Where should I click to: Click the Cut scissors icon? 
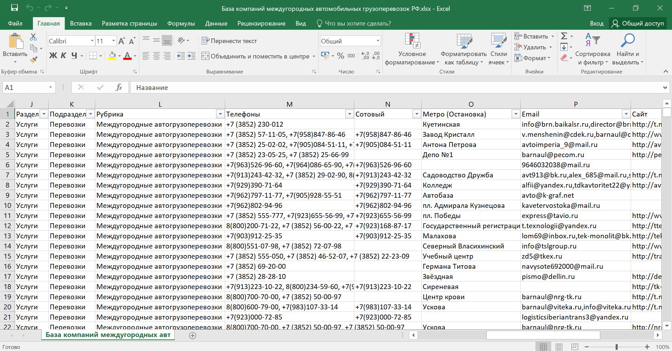tap(33, 37)
